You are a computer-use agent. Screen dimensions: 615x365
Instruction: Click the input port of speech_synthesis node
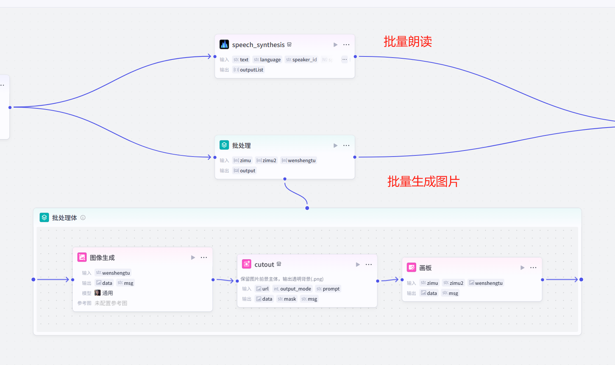click(215, 57)
